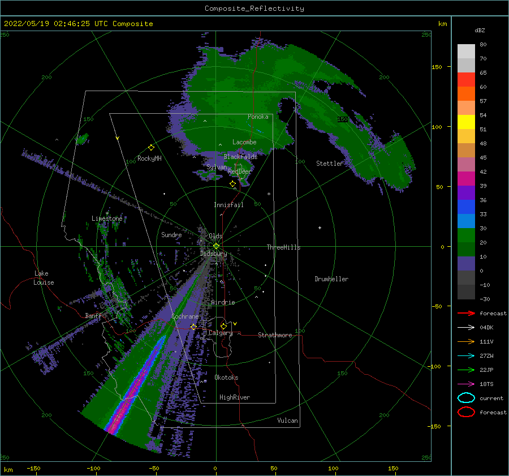Click the white 04DK arrow icon
This screenshot has height=476, width=509.
(466, 328)
